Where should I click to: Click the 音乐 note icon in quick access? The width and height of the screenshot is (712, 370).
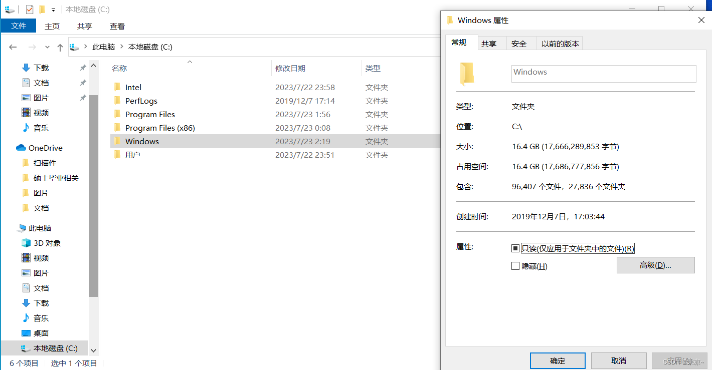point(26,128)
